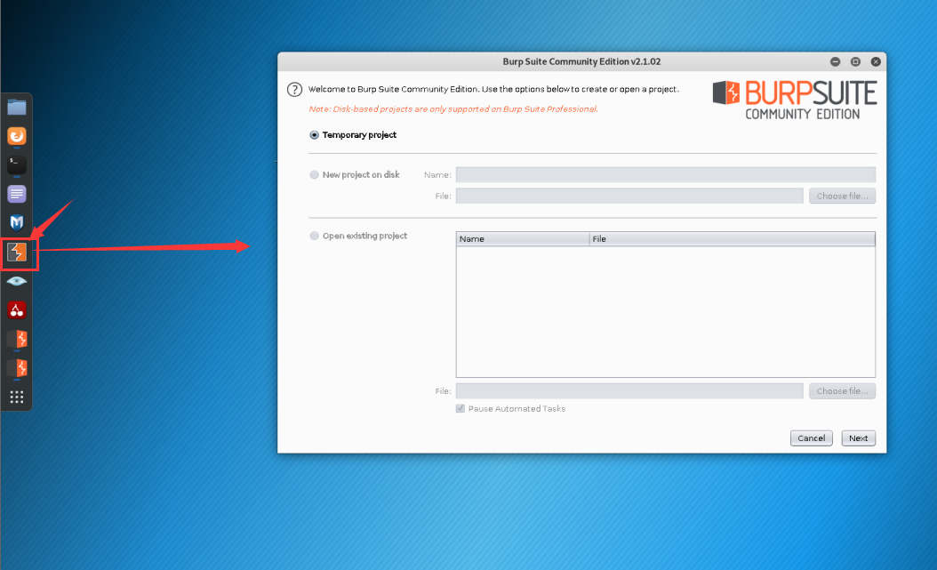Click the Burp Suite Community Edition logo
The width and height of the screenshot is (937, 570).
click(x=794, y=100)
